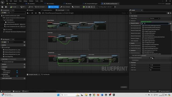Click Add for Implemented Interfaces
172x97 pixels.
tap(151, 58)
